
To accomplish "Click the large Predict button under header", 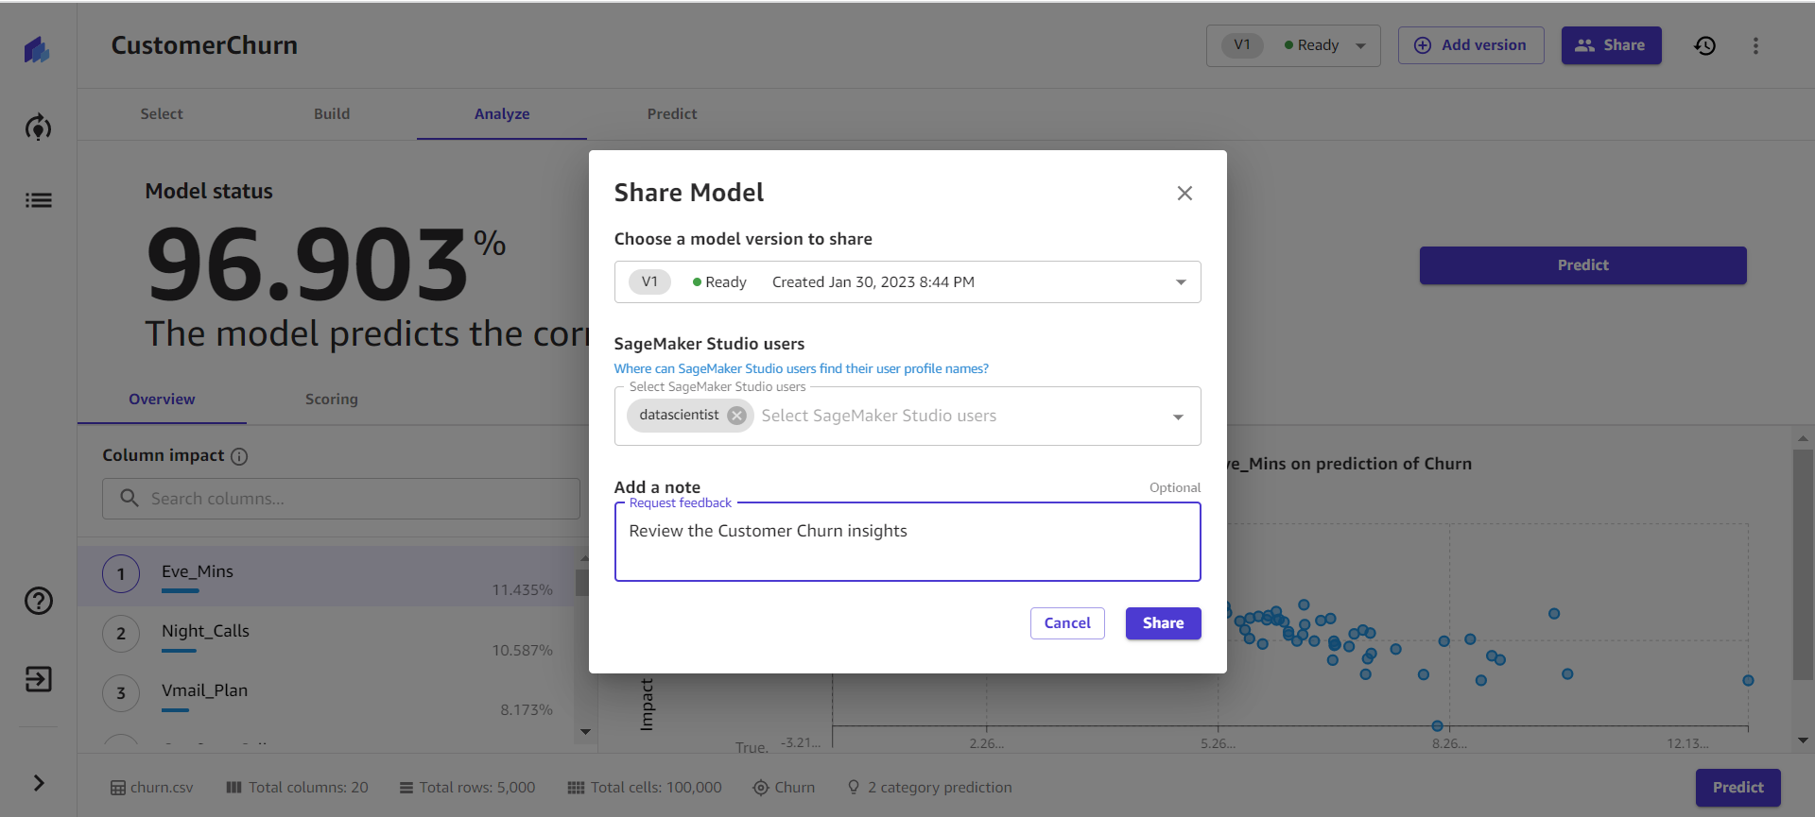I will [x=1582, y=265].
